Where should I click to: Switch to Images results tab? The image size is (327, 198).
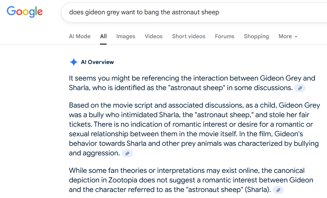(x=126, y=36)
